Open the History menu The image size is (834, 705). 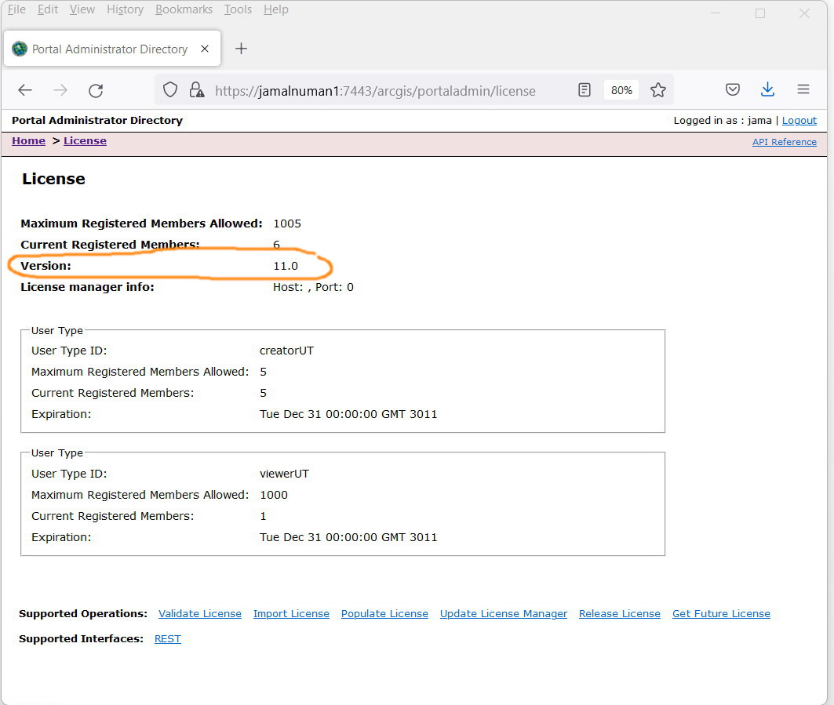[125, 9]
